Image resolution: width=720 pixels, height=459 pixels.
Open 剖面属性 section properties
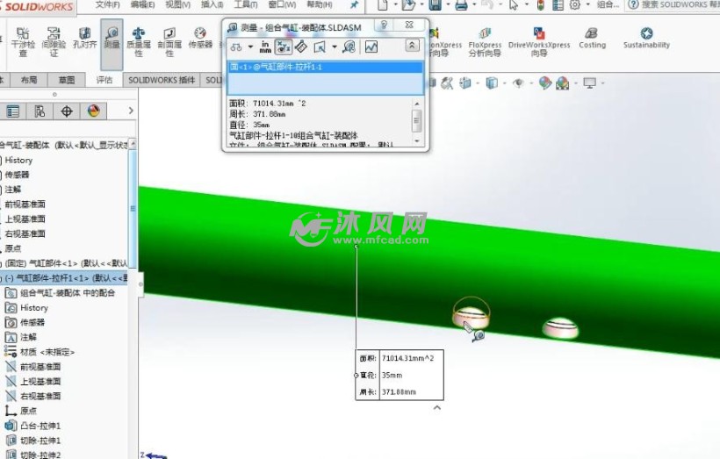[169, 42]
